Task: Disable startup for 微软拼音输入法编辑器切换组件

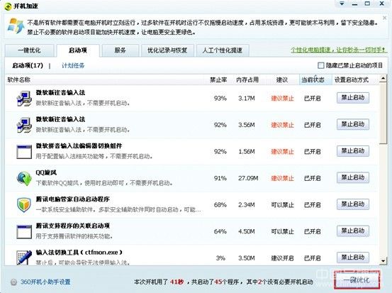Action: tap(353, 151)
